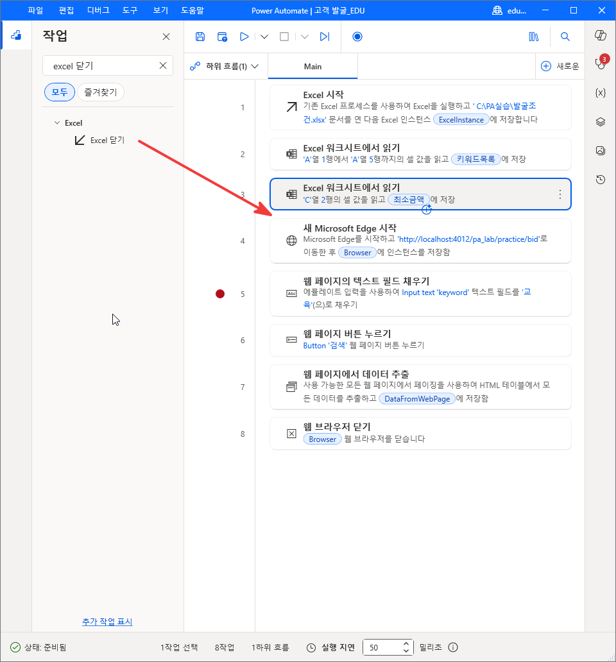Image resolution: width=616 pixels, height=662 pixels.
Task: Click the 새로운 subflow button
Action: click(560, 66)
